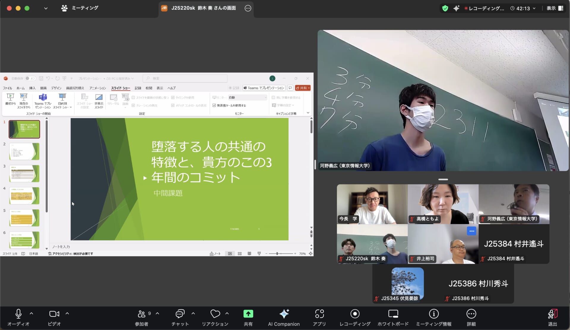Open the Whiteboard icon

(x=393, y=314)
